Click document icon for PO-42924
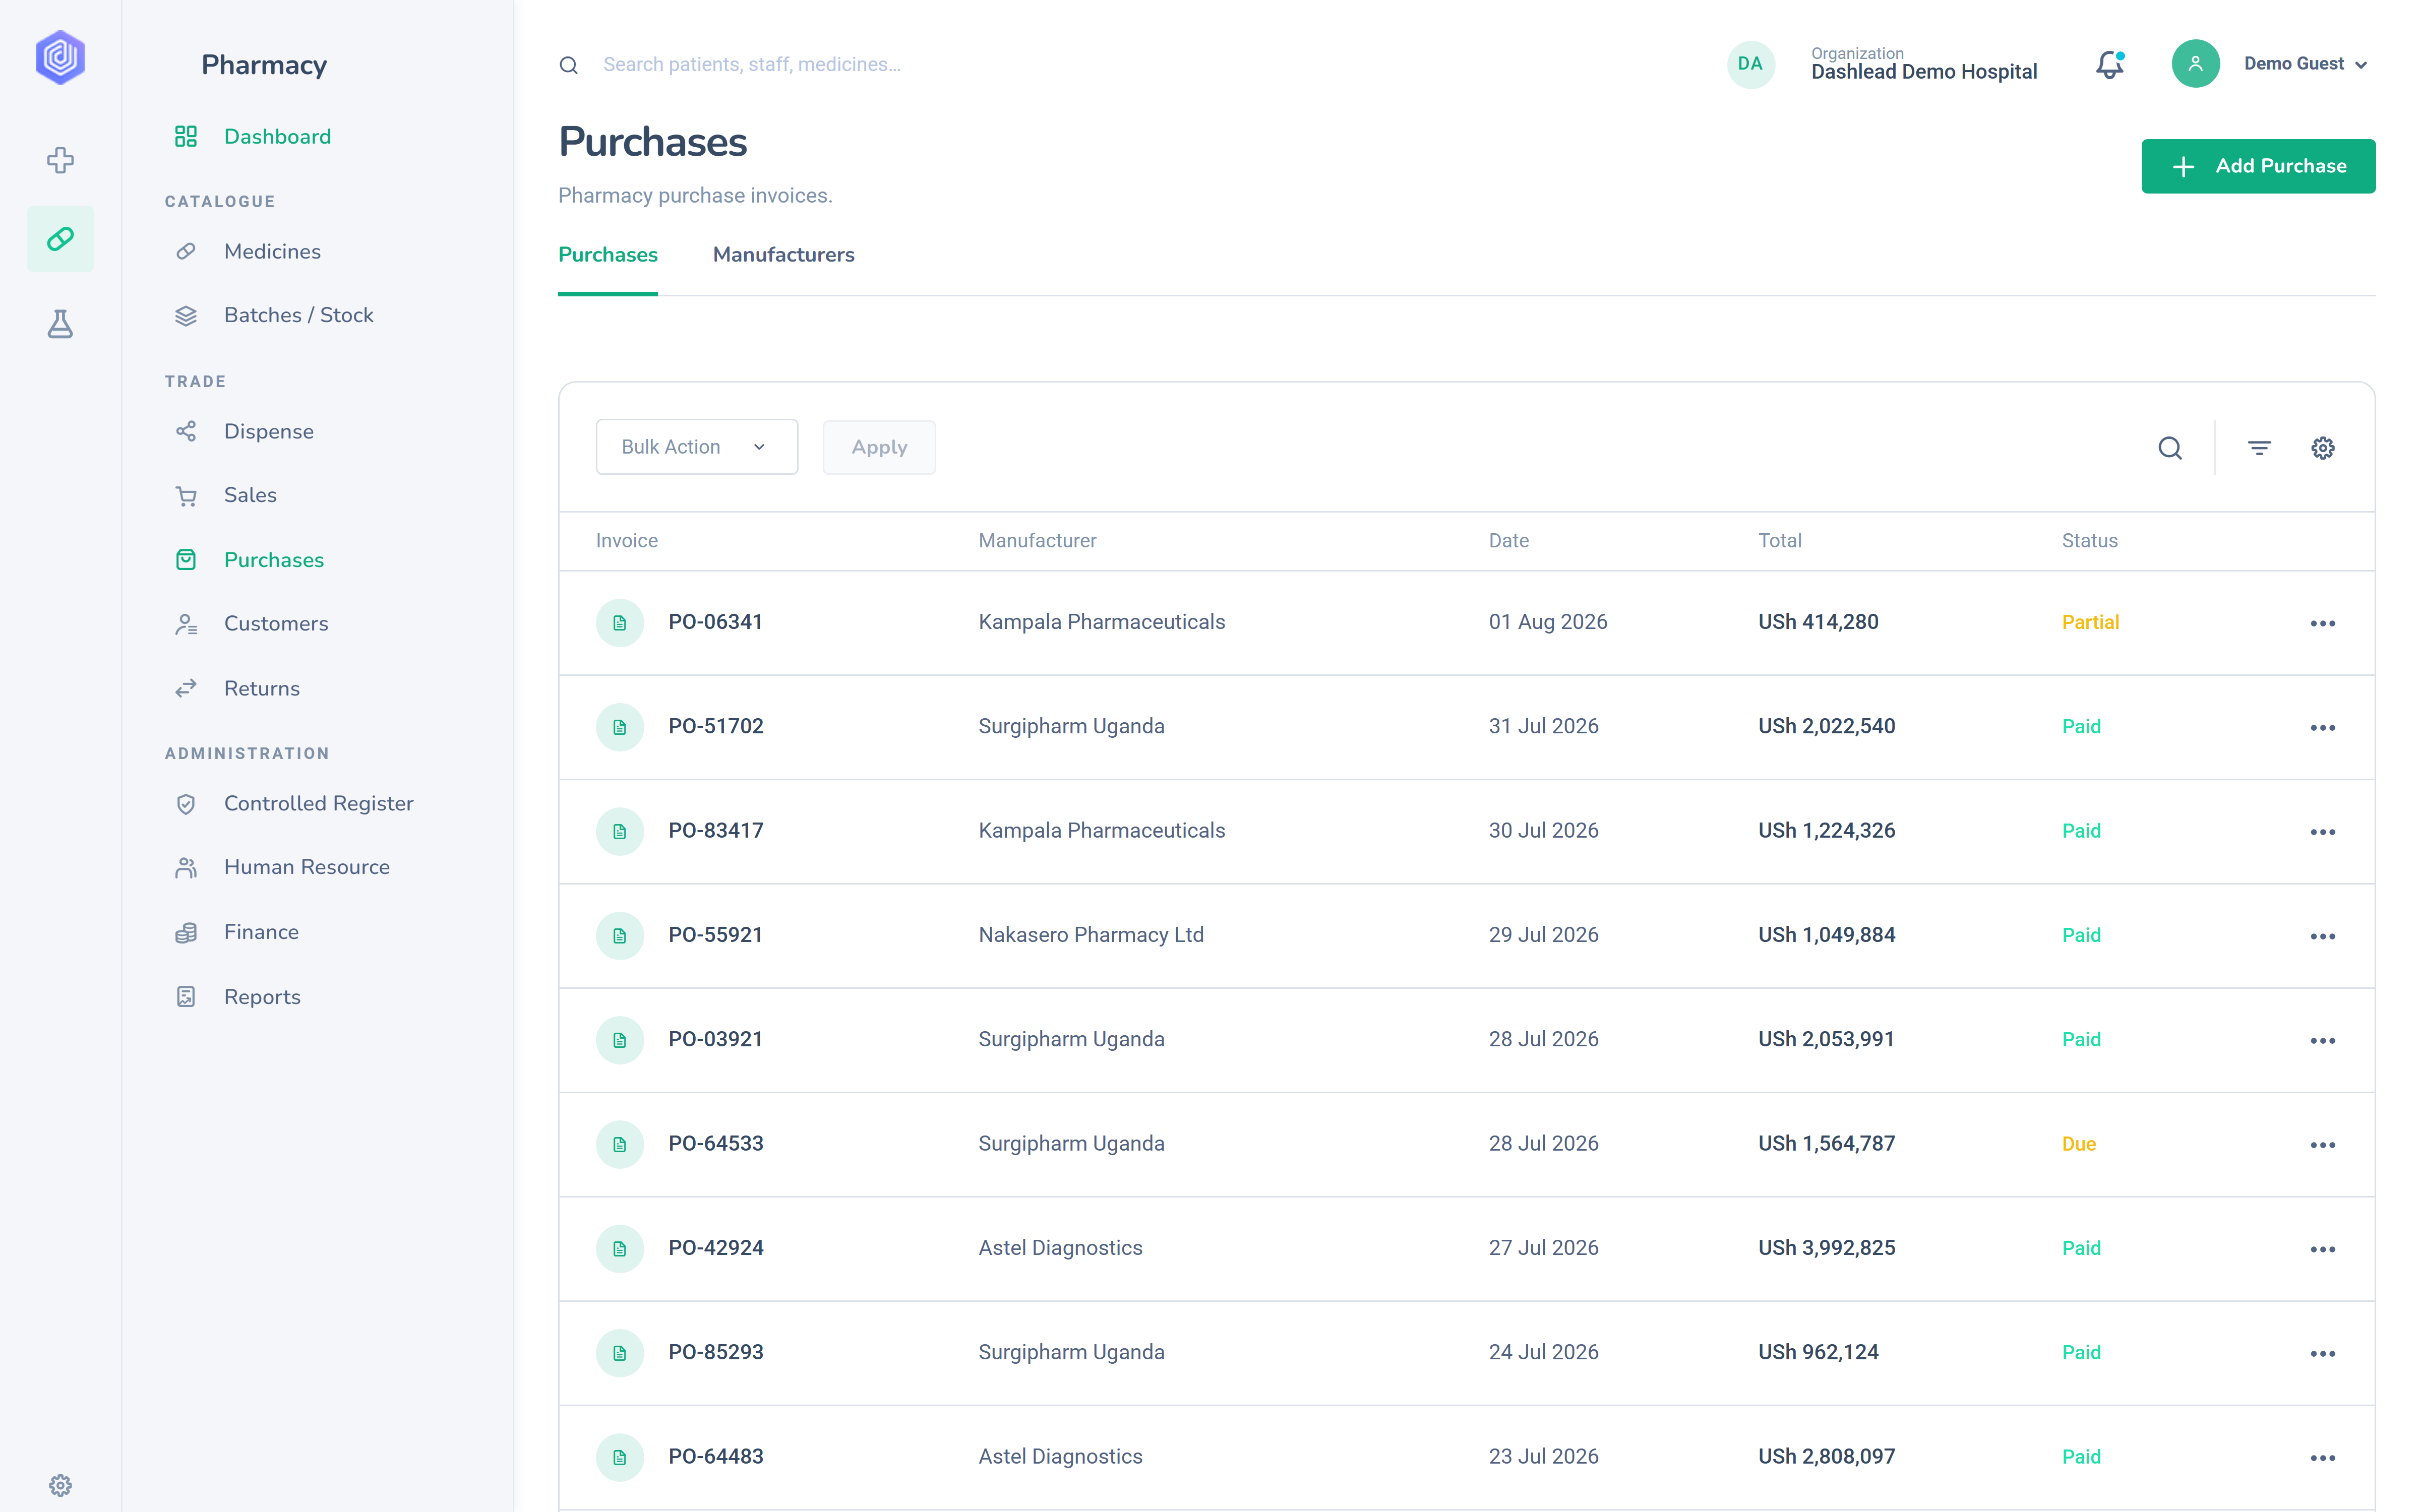The height and width of the screenshot is (1512, 2420). point(620,1249)
